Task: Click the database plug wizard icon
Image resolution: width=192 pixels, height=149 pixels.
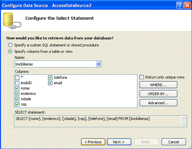Action: point(12,21)
